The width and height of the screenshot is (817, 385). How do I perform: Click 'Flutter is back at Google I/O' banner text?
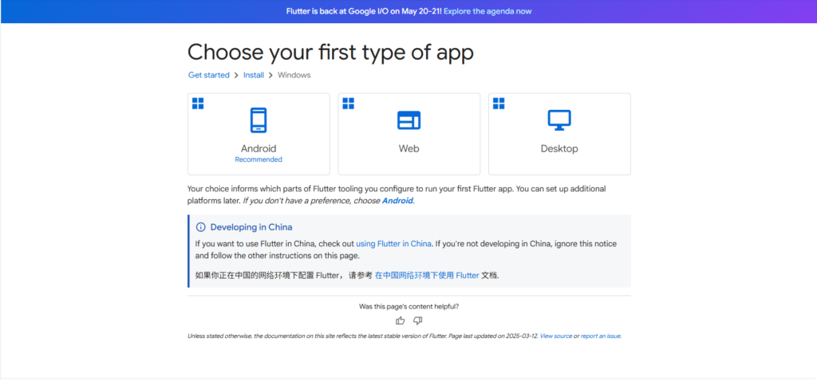364,11
